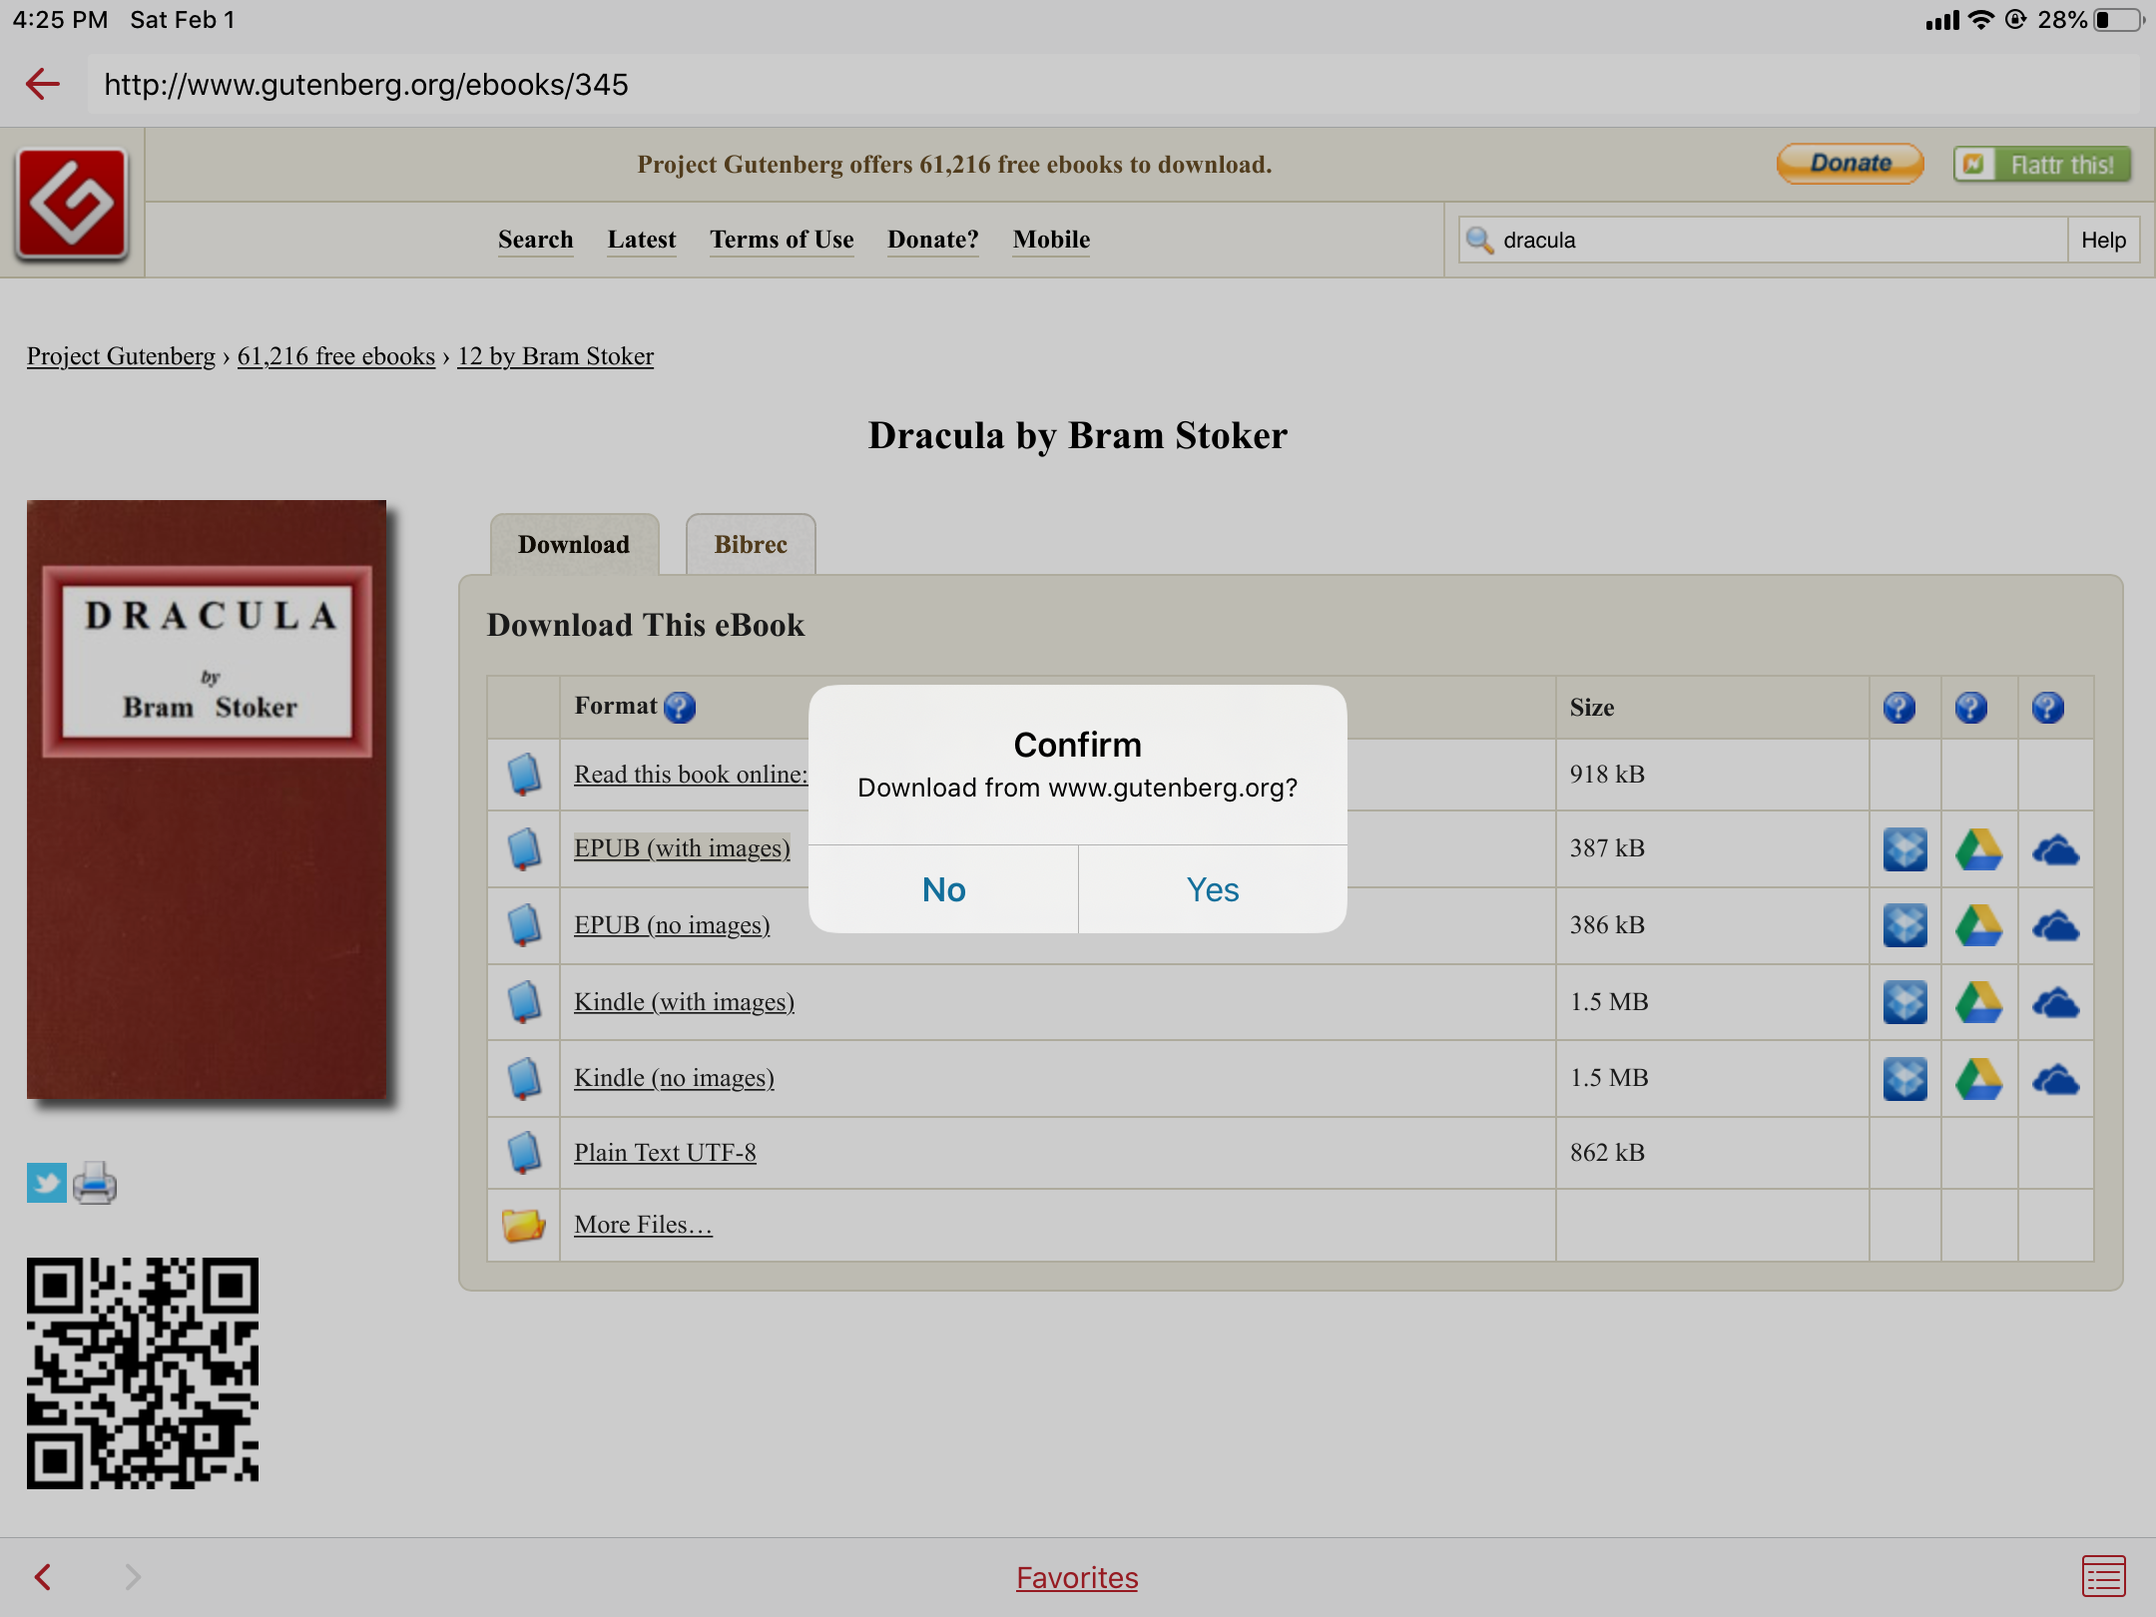Save EPUB no images to OneDrive
The height and width of the screenshot is (1617, 2156).
coord(2055,926)
